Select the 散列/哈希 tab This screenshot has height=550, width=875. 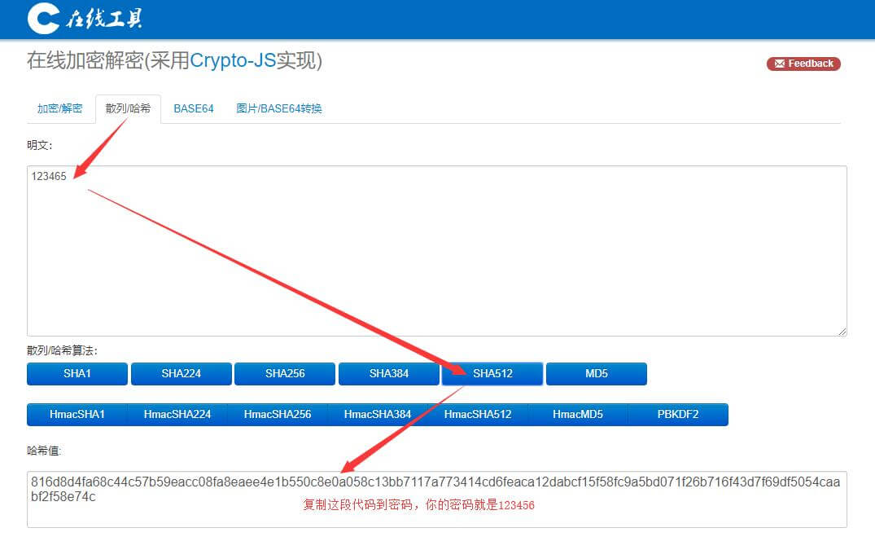point(128,108)
